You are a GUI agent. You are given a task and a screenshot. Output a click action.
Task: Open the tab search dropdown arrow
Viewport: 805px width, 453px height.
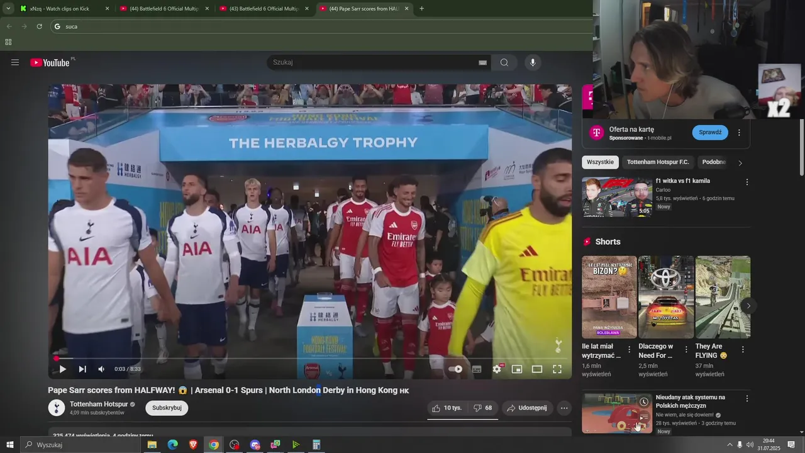(x=8, y=9)
